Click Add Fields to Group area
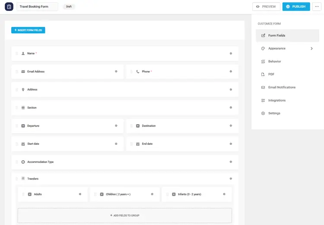This screenshot has width=324, height=225. [x=124, y=216]
